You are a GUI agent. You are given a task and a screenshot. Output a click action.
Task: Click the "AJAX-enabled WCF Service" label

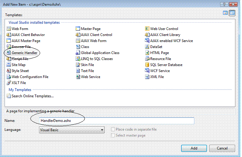pyautogui.click(x=171, y=41)
